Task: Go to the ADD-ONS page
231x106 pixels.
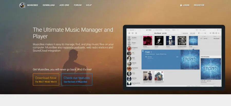Action: tap(64, 5)
